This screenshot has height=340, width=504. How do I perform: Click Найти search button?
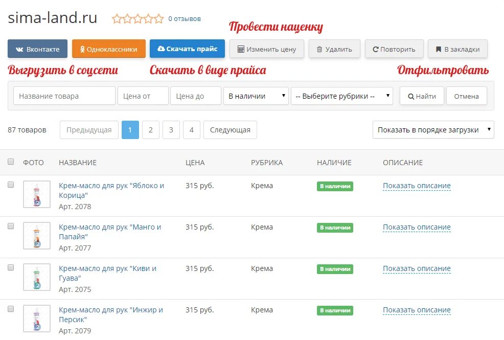pyautogui.click(x=422, y=96)
